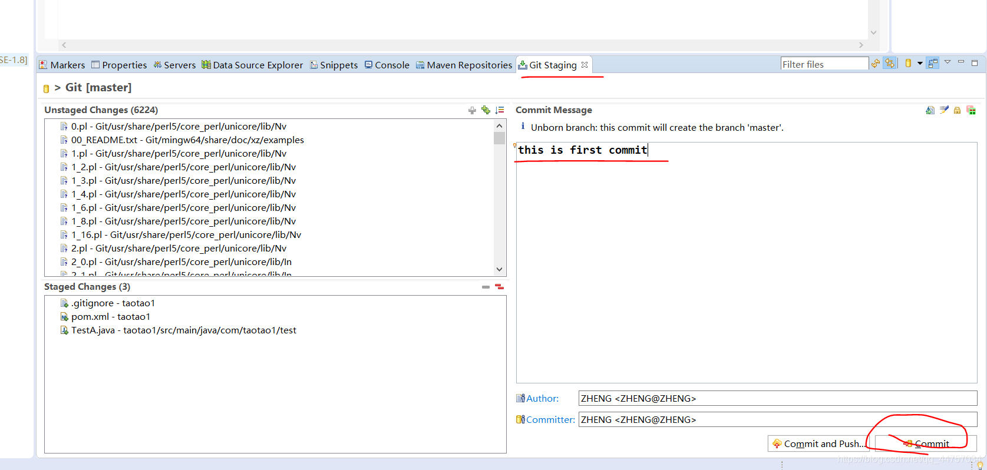Click the info icon before Unborn branch message
This screenshot has height=470, width=987.
click(523, 126)
